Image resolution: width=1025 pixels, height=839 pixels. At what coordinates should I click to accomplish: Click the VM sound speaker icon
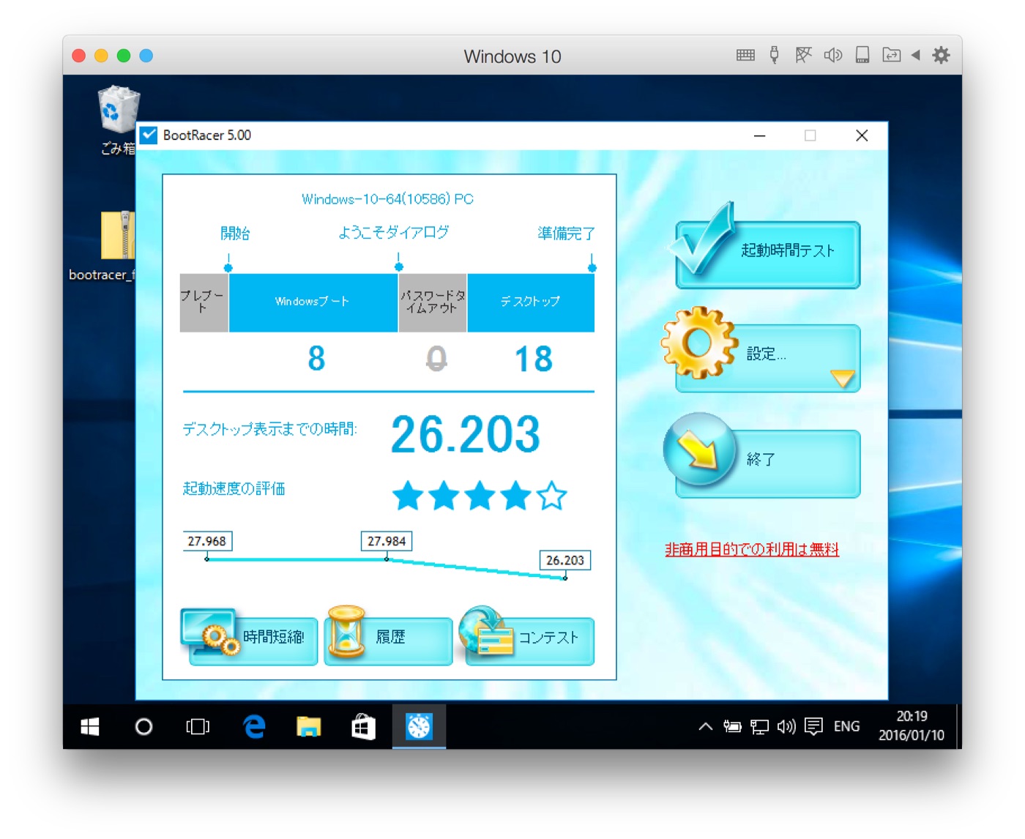832,55
